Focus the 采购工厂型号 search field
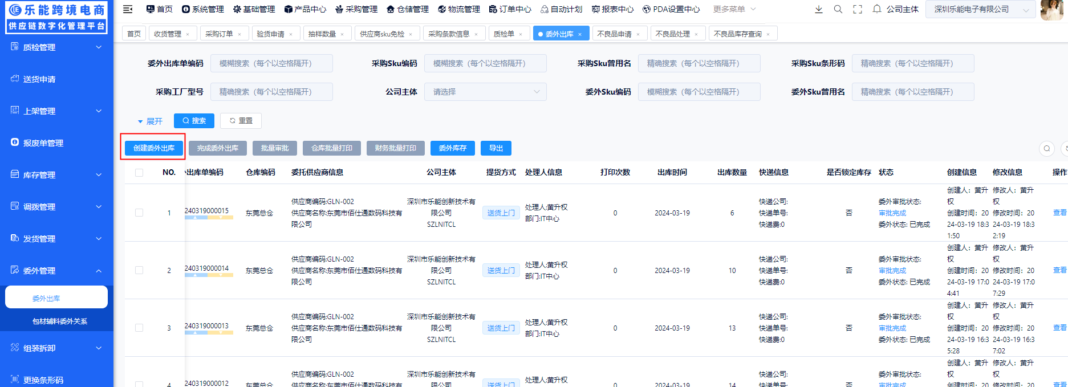1068x387 pixels. 271,92
